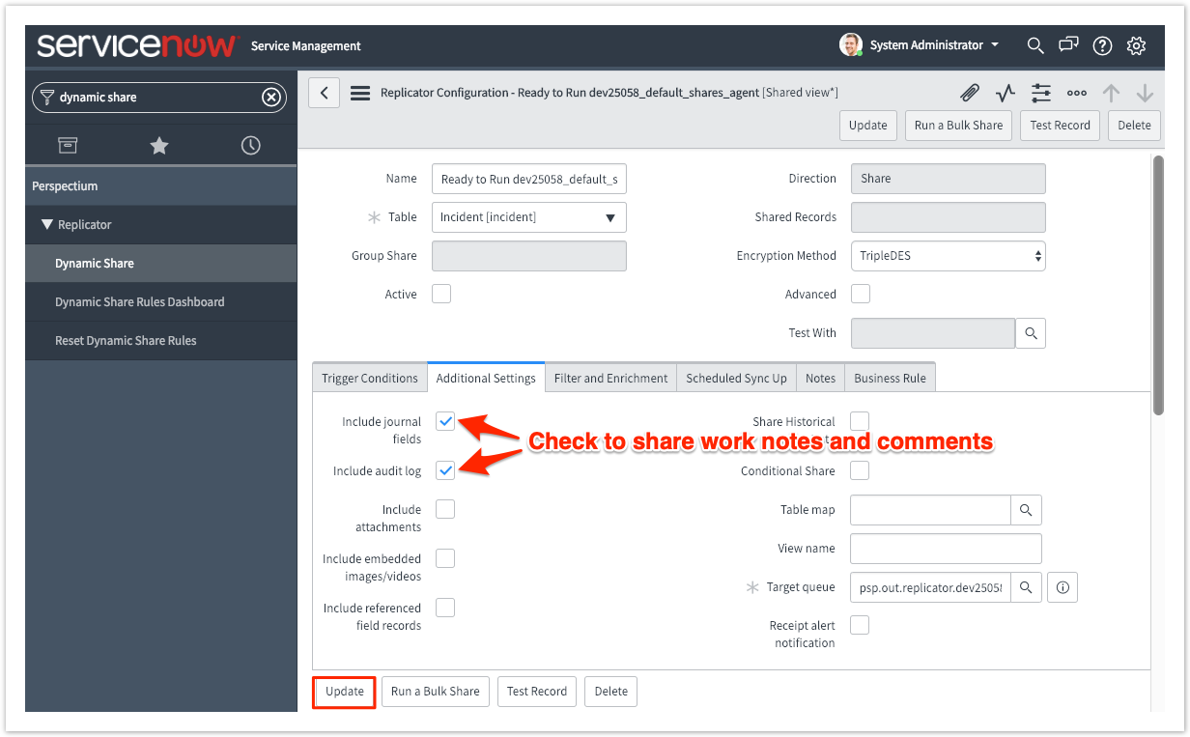Go to previous record up arrow
This screenshot has width=1190, height=737.
pyautogui.click(x=1112, y=93)
